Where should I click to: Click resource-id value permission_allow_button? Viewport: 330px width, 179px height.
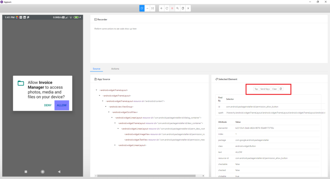pyautogui.click(x=261, y=158)
